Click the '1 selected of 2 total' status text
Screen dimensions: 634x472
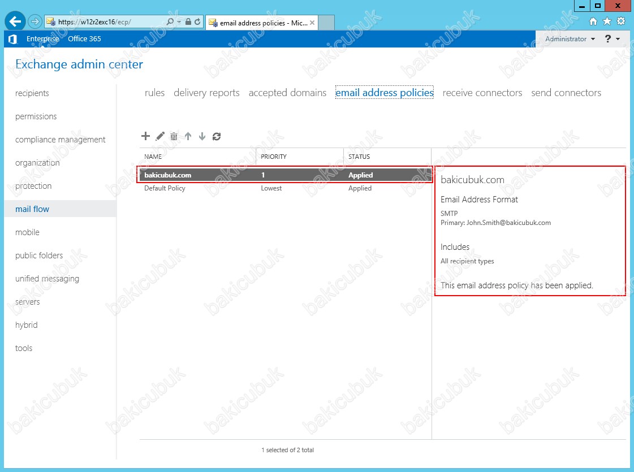tap(287, 450)
